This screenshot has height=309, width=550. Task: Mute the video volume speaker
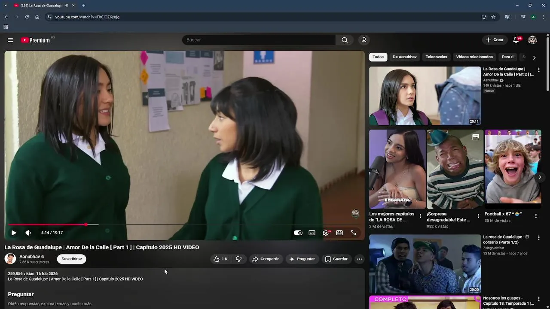tap(28, 233)
